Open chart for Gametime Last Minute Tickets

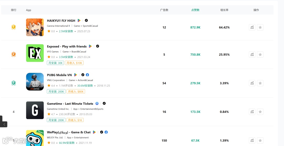(x=252, y=112)
